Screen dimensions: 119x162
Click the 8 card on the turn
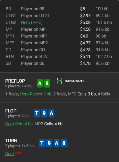[x=64, y=143]
